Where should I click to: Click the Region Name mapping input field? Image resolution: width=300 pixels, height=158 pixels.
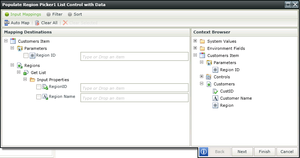(x=135, y=98)
